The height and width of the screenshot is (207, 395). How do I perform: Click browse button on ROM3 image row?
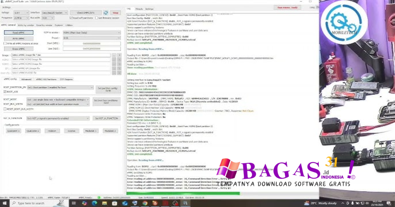tap(114, 64)
